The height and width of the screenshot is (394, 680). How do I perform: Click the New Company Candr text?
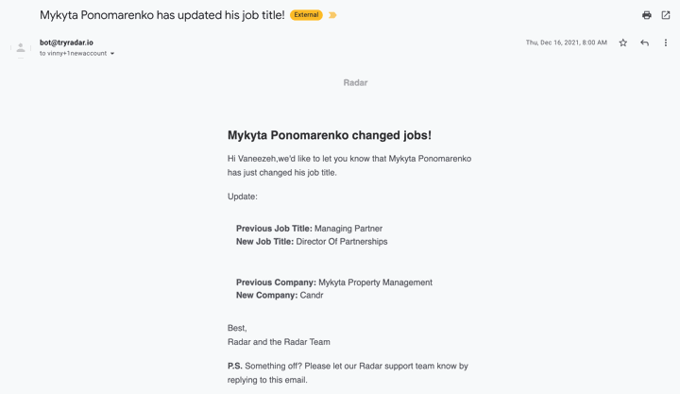click(280, 295)
